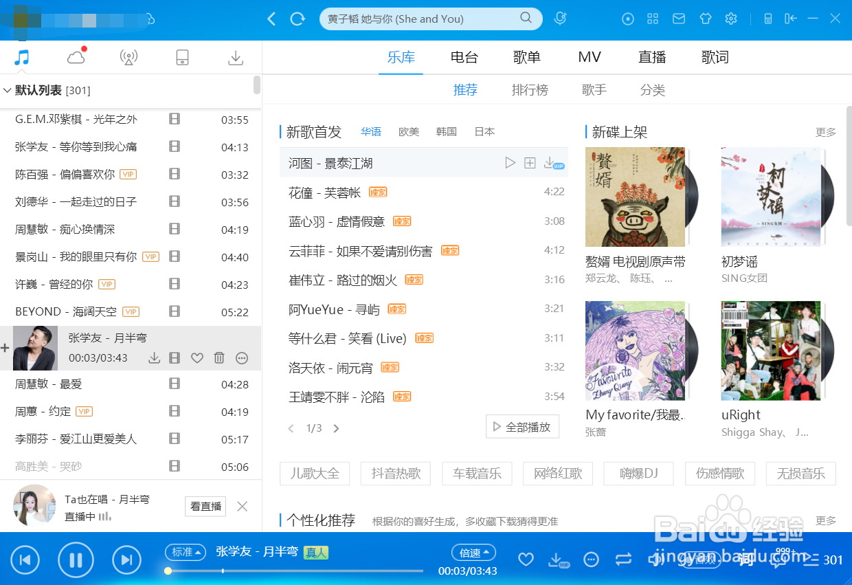
Task: Delete 月半弯 from the list with trash icon
Action: [219, 357]
